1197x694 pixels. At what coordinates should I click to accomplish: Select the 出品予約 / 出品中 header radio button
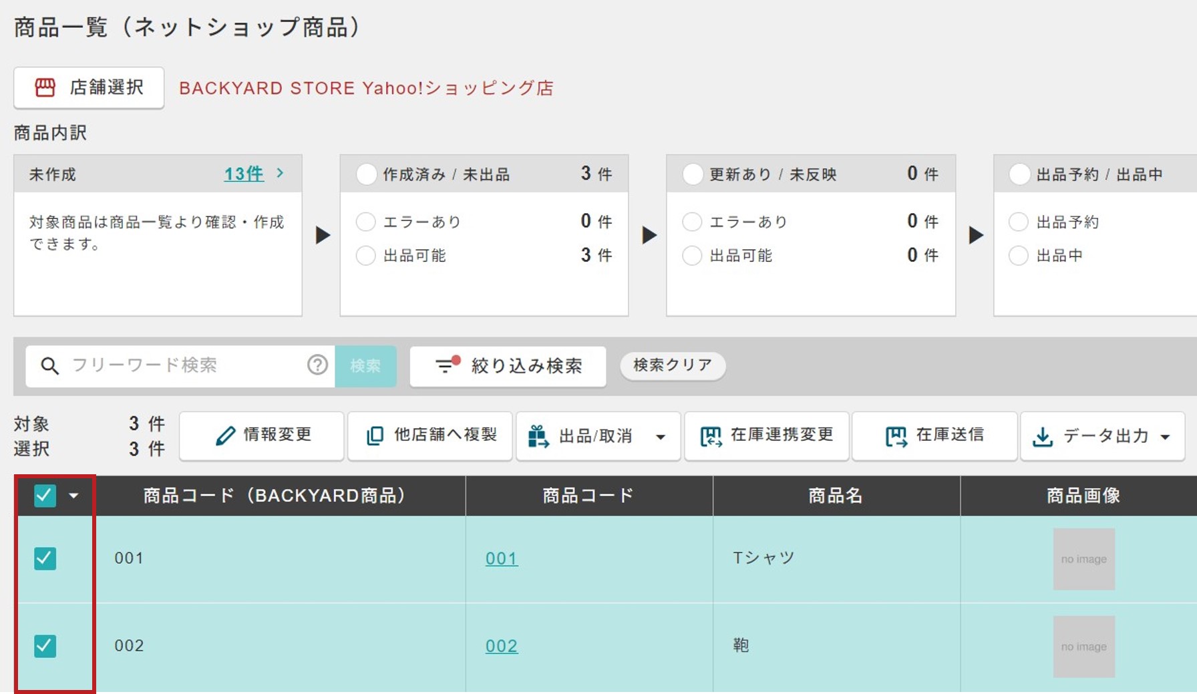point(1019,174)
